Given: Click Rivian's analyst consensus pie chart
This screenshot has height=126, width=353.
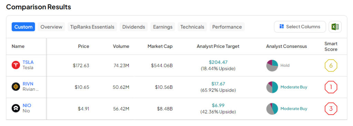Looking at the screenshot, I should 272,87.
